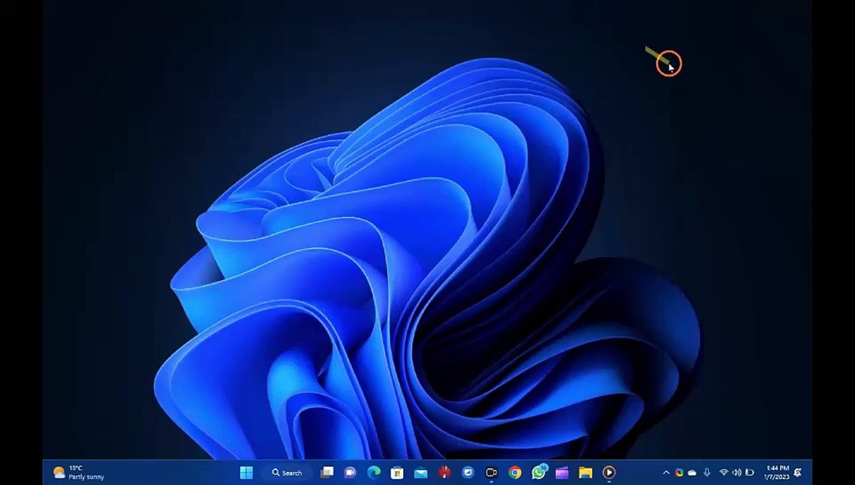Launch the Mail app
The image size is (855, 485).
[x=421, y=473]
